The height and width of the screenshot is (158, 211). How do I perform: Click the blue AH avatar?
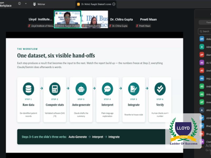click(202, 39)
